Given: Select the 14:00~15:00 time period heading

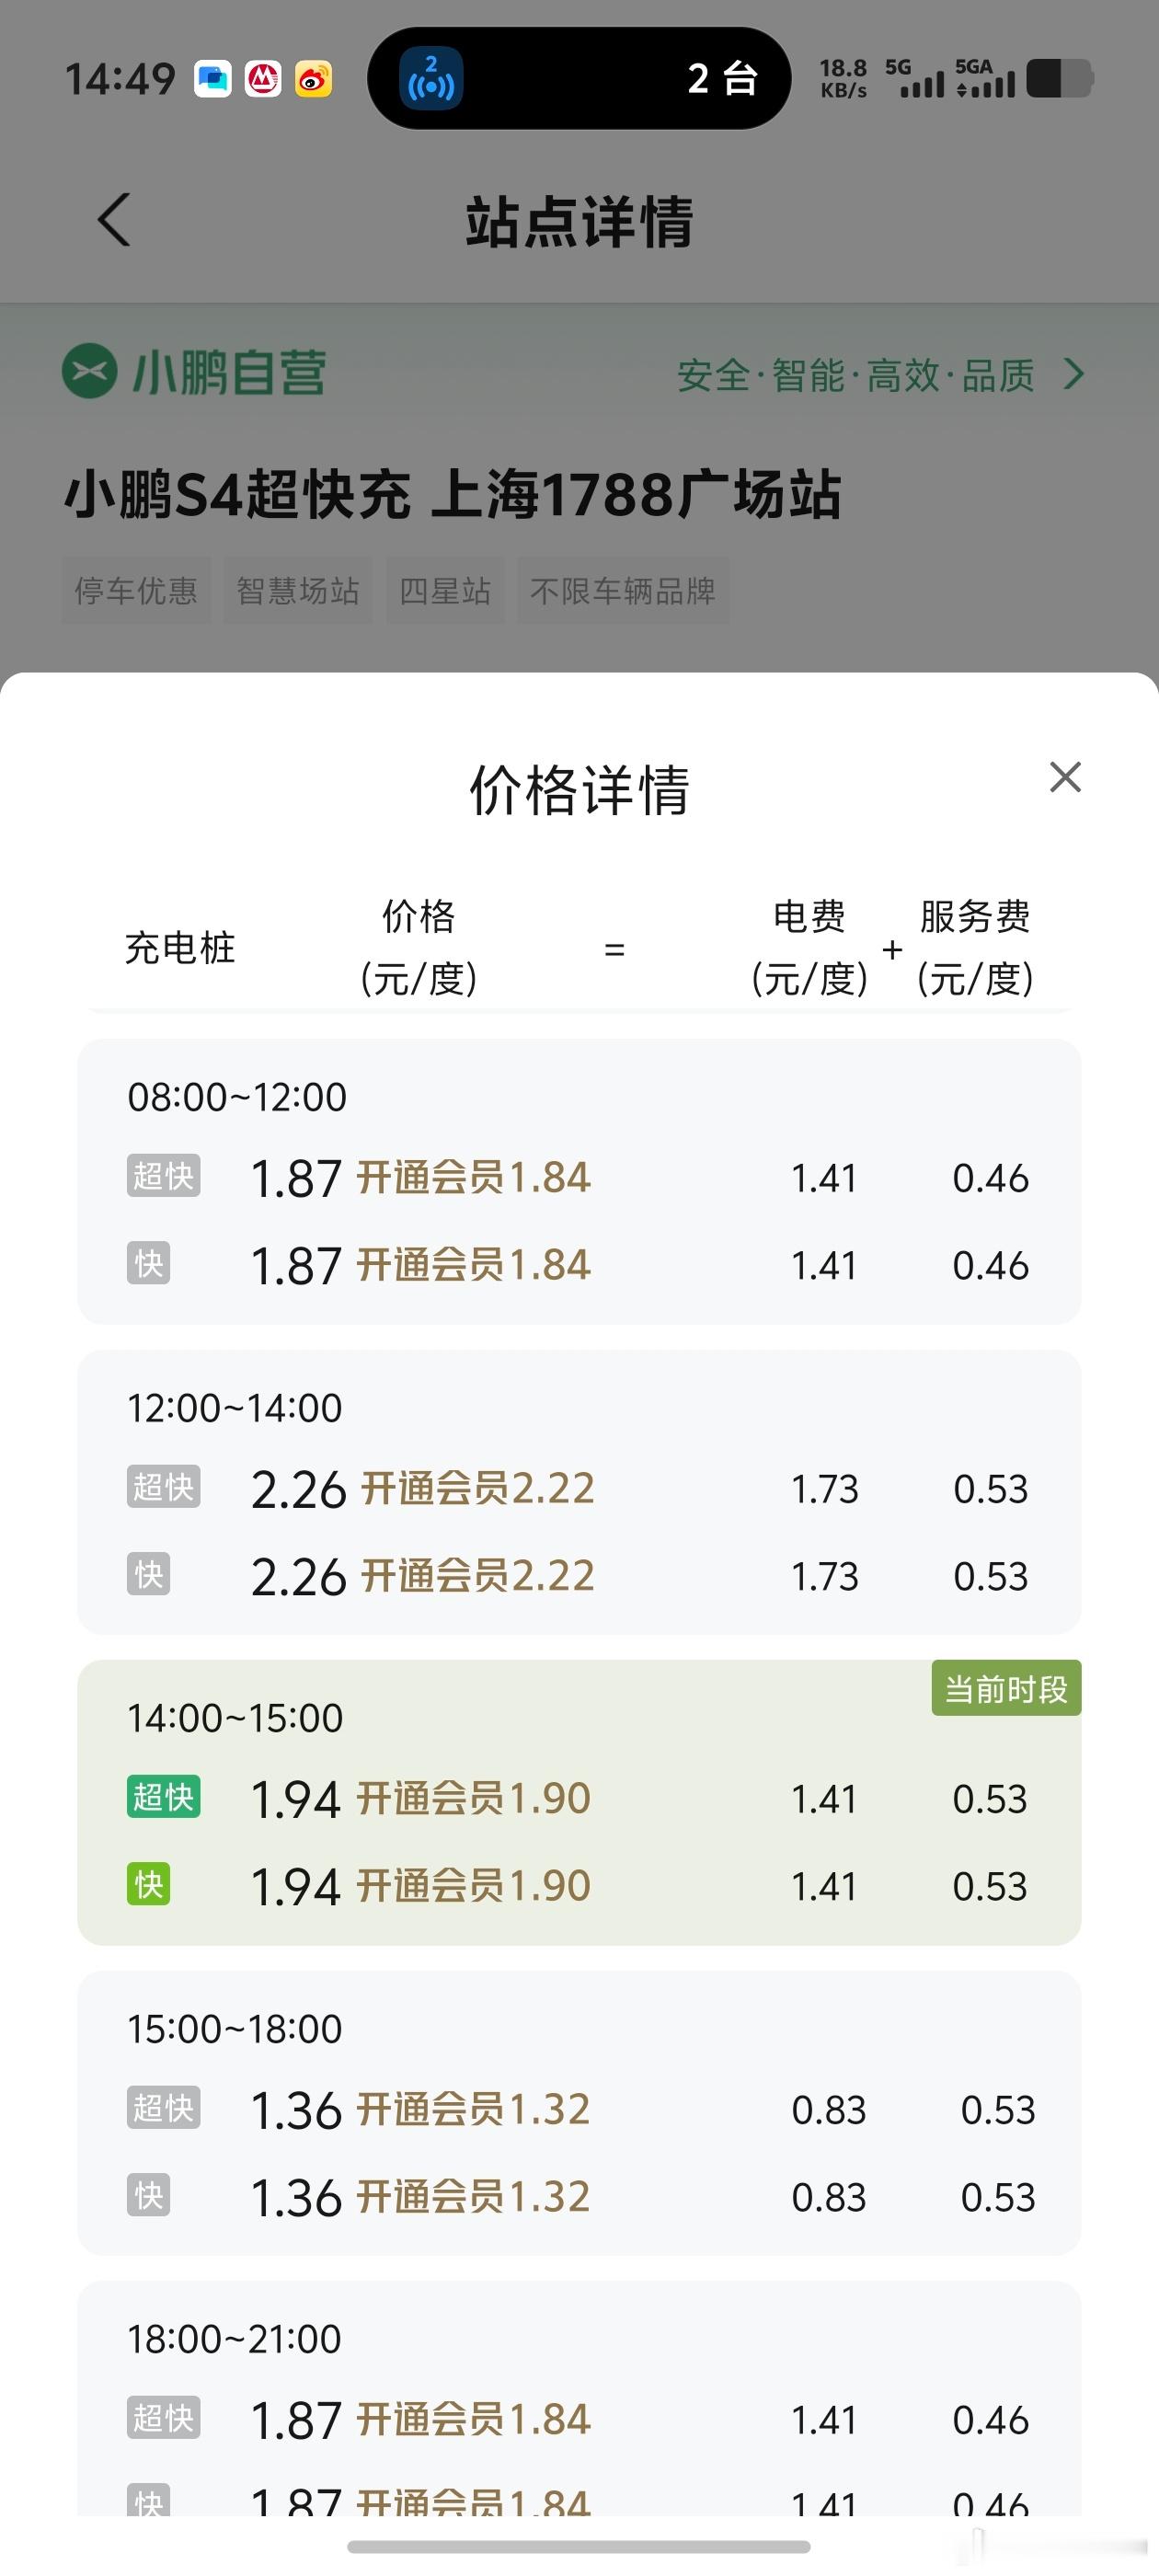Looking at the screenshot, I should [235, 1718].
